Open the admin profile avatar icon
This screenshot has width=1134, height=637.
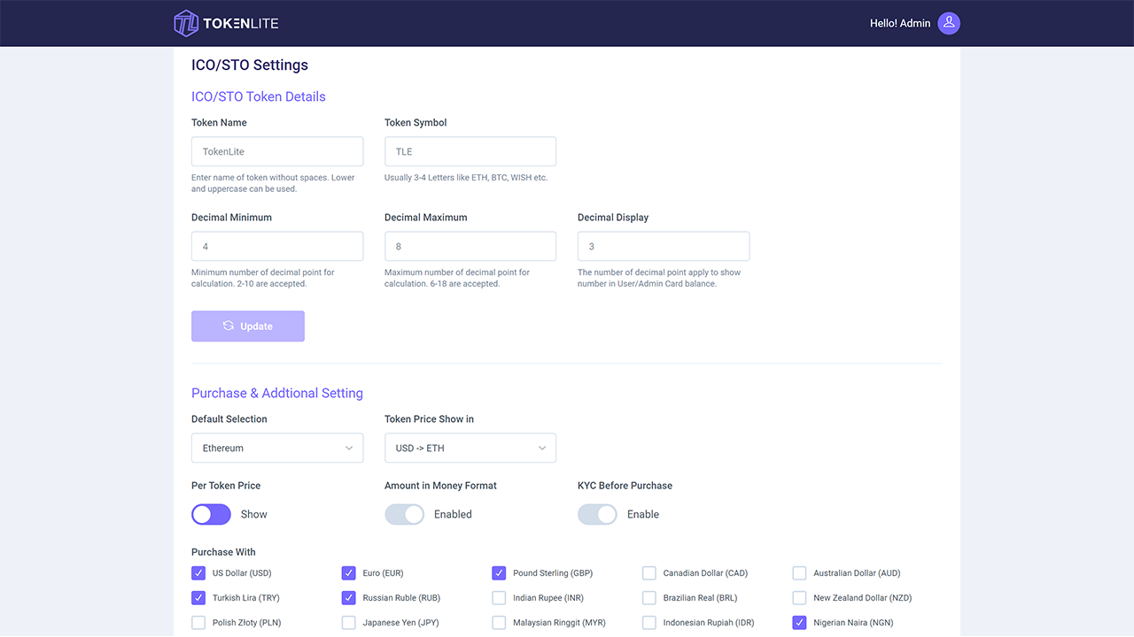(948, 23)
